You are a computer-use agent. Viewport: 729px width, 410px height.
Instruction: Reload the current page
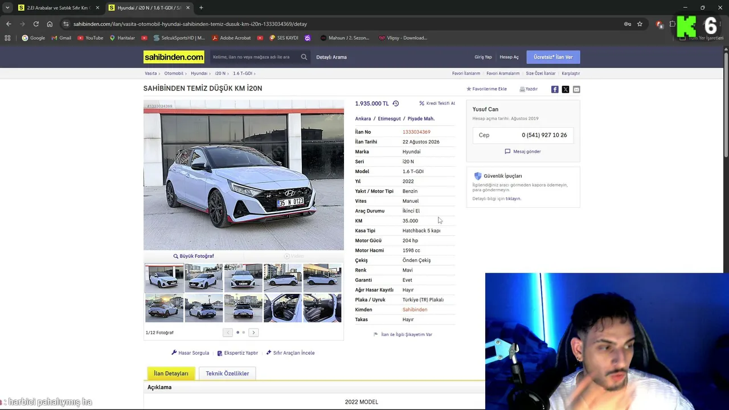36,24
